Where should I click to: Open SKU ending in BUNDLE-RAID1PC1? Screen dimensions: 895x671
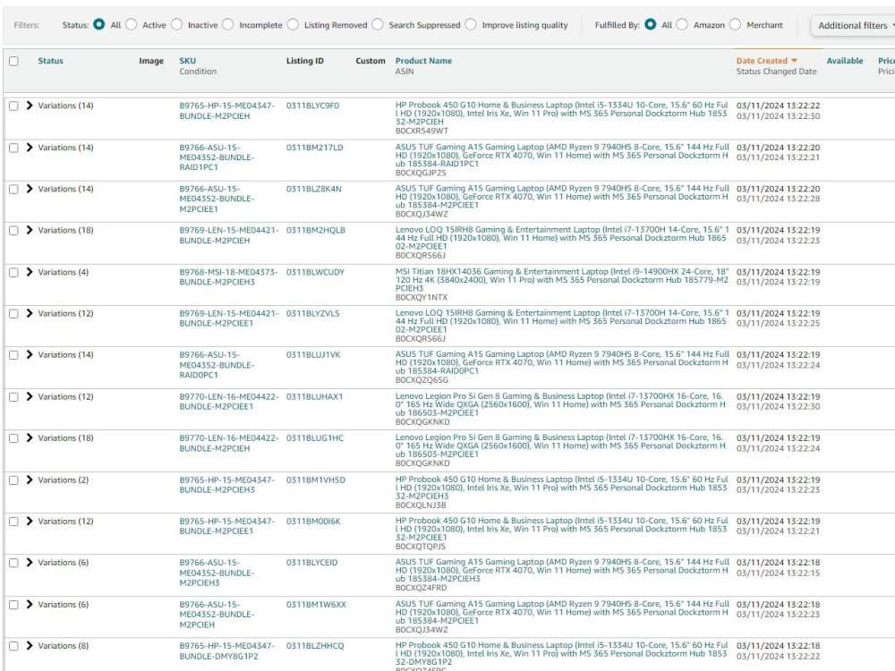(217, 157)
